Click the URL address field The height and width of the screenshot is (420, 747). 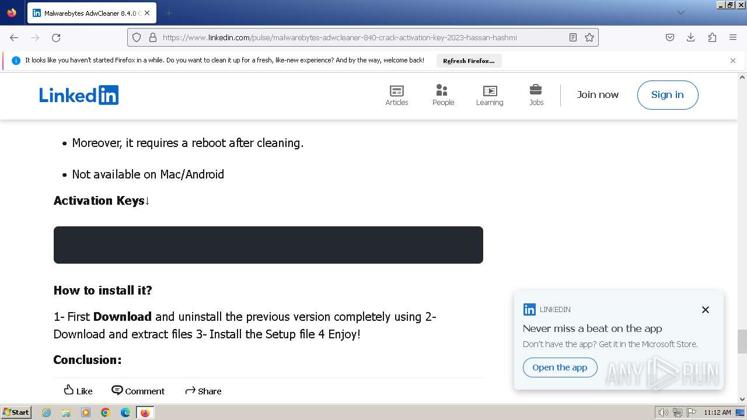tap(363, 37)
